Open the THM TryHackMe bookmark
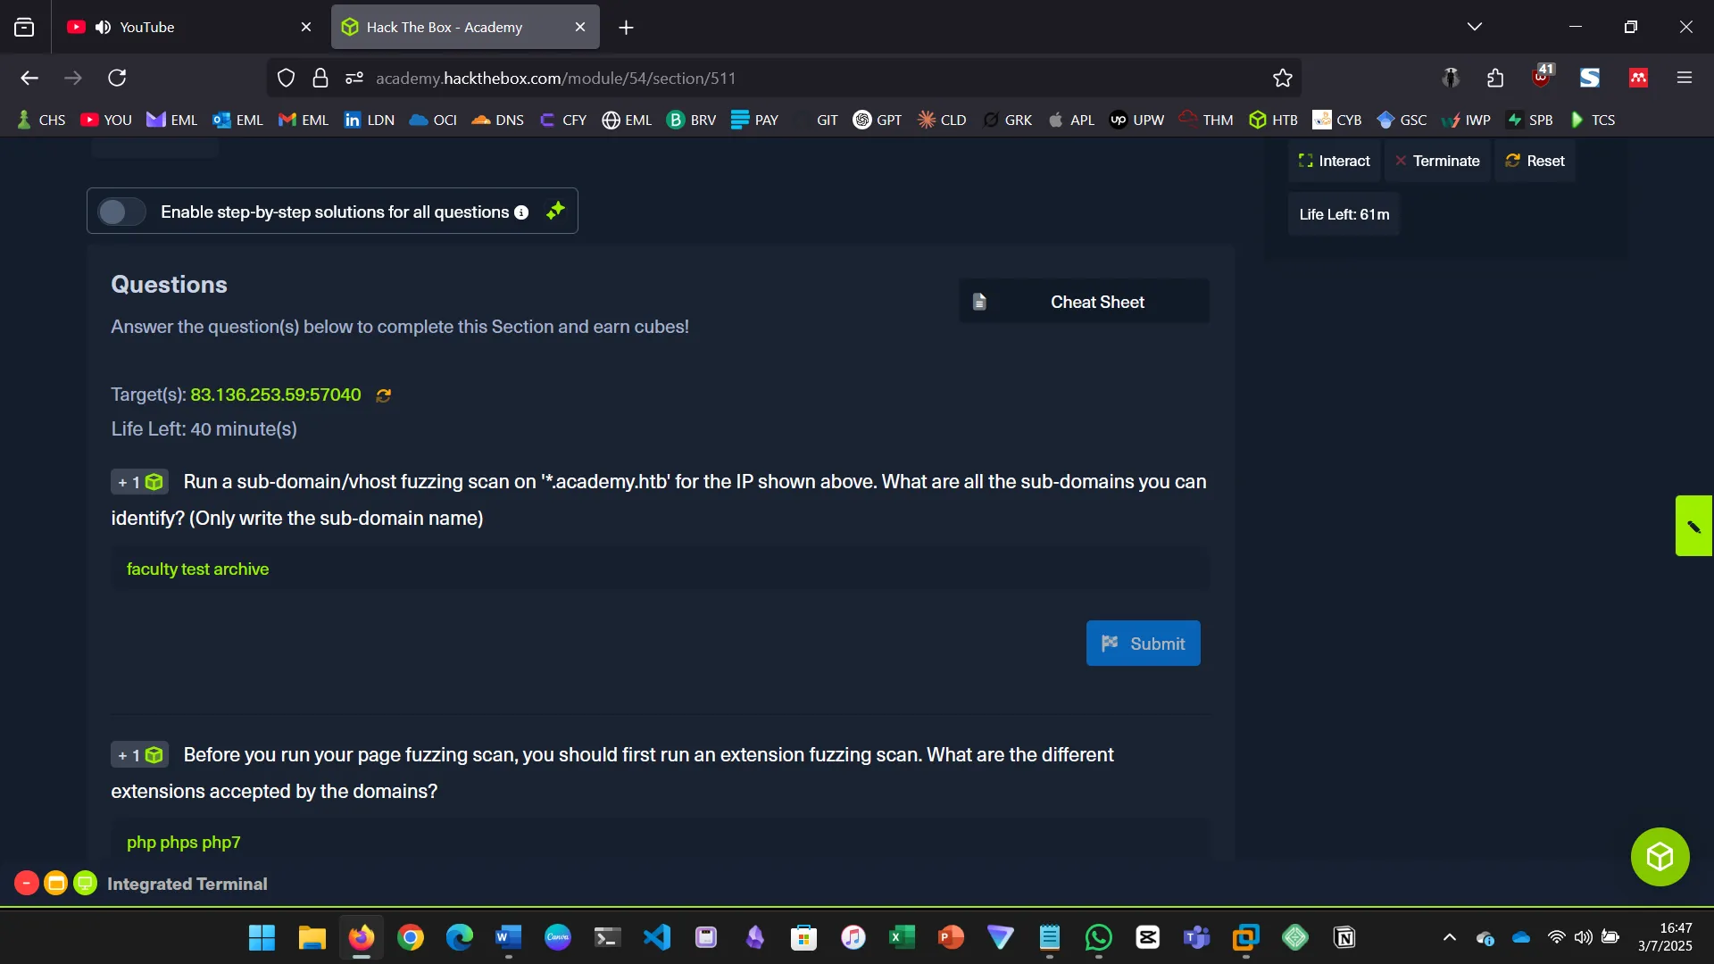This screenshot has height=964, width=1714. coord(1205,120)
